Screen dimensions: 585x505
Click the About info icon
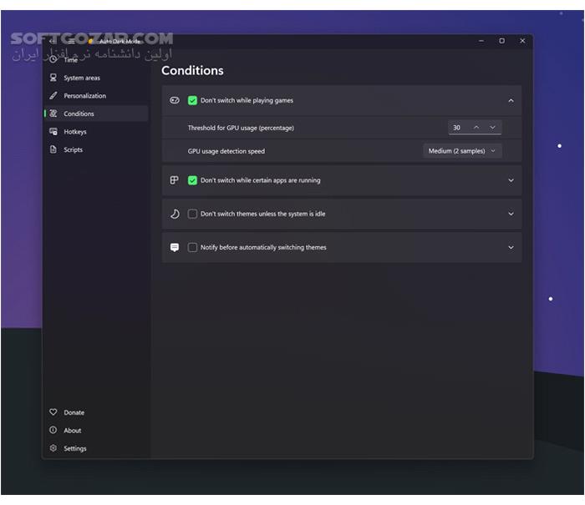pos(53,430)
